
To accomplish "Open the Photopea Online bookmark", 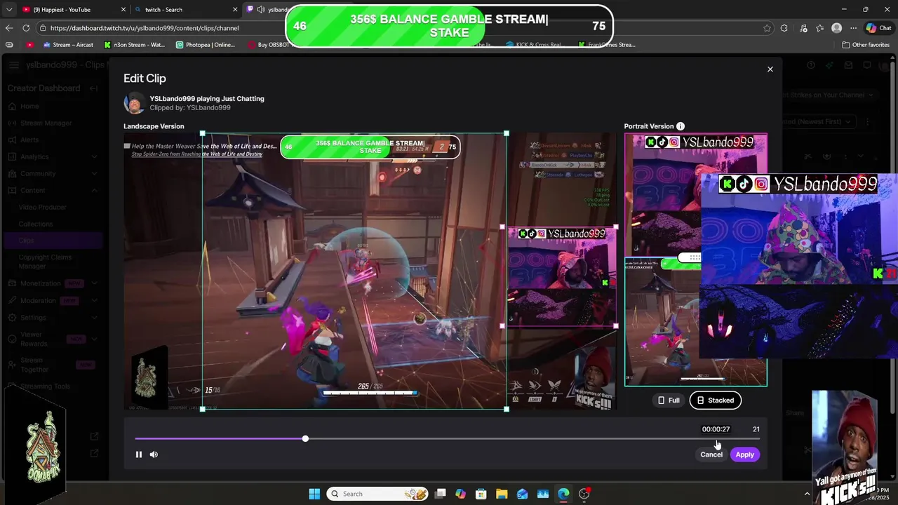I will (206, 45).
